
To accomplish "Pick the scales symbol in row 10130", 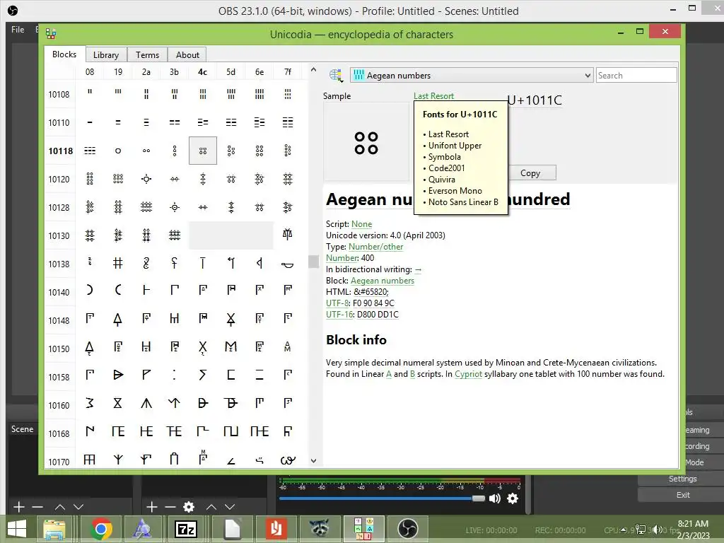I will click(x=287, y=235).
